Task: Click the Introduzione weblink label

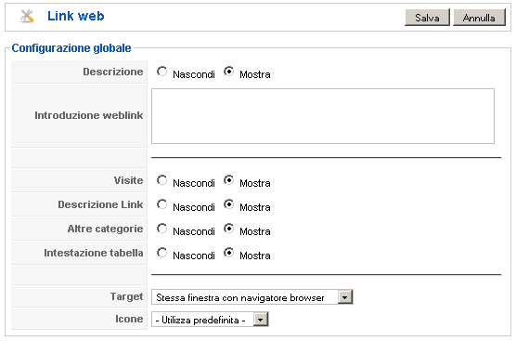Action: pyautogui.click(x=89, y=115)
